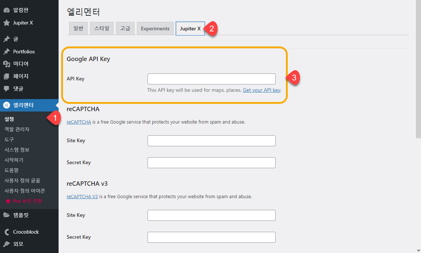Focus the reCAPTCHA Secret Key field

[x=212, y=163]
